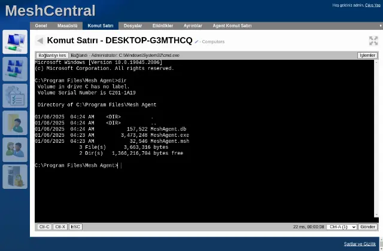The image size is (383, 251).
Task: Click the Bağlantıyı kes button
Action: [52, 56]
